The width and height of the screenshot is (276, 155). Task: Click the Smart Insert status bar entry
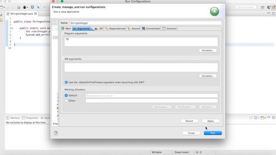(x=182, y=152)
